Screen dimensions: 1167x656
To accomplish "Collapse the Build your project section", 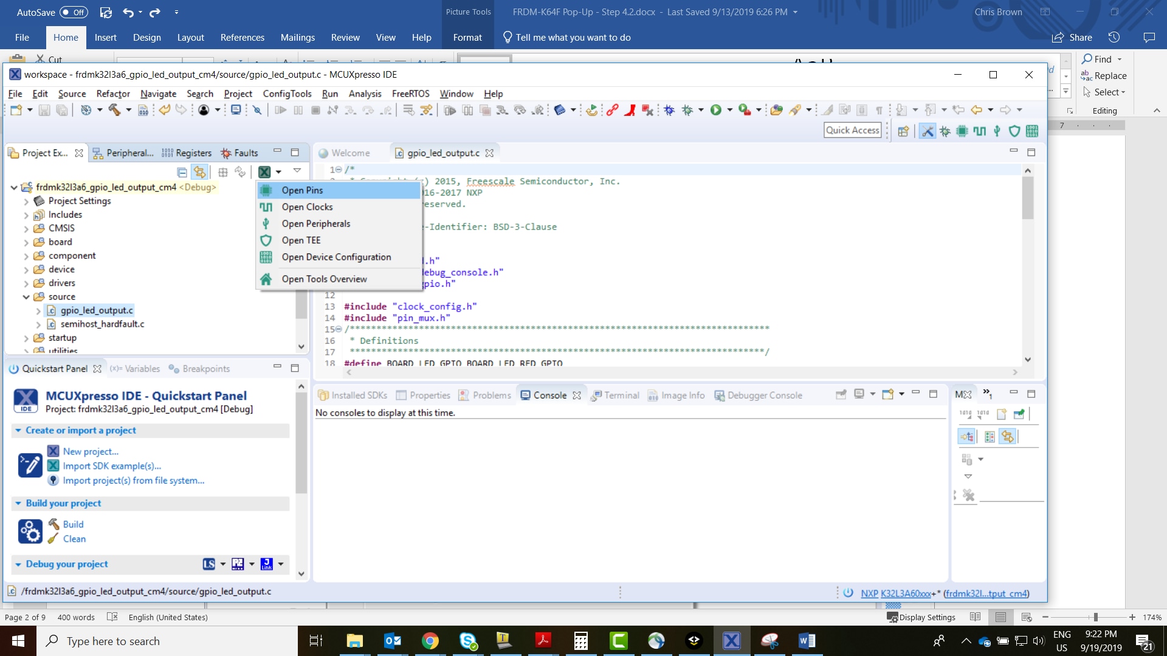I will (18, 504).
